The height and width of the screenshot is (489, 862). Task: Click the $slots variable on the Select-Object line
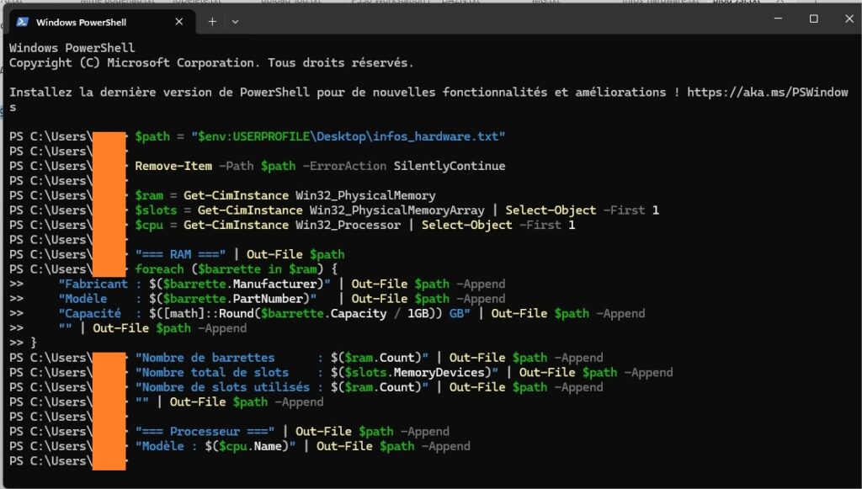click(156, 210)
